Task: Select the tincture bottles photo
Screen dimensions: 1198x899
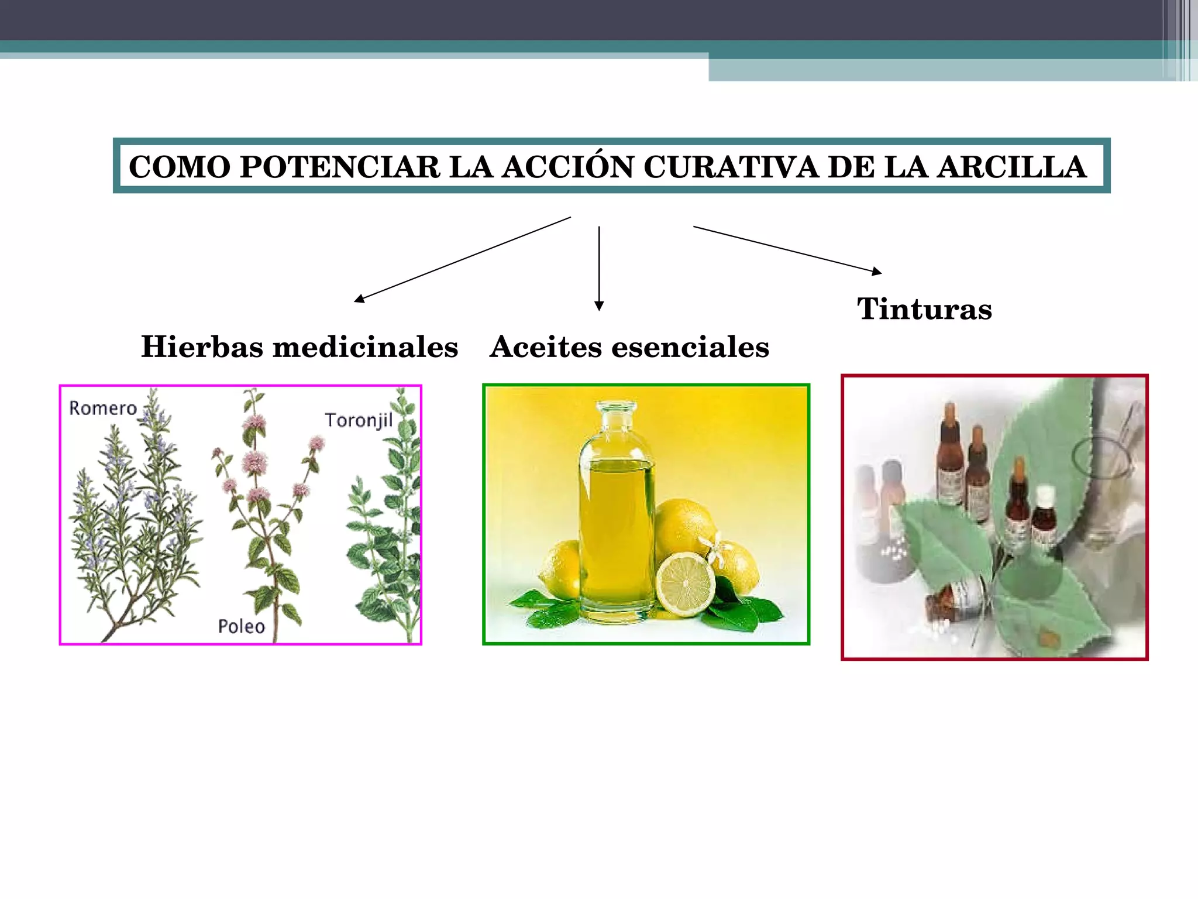Action: click(x=994, y=517)
